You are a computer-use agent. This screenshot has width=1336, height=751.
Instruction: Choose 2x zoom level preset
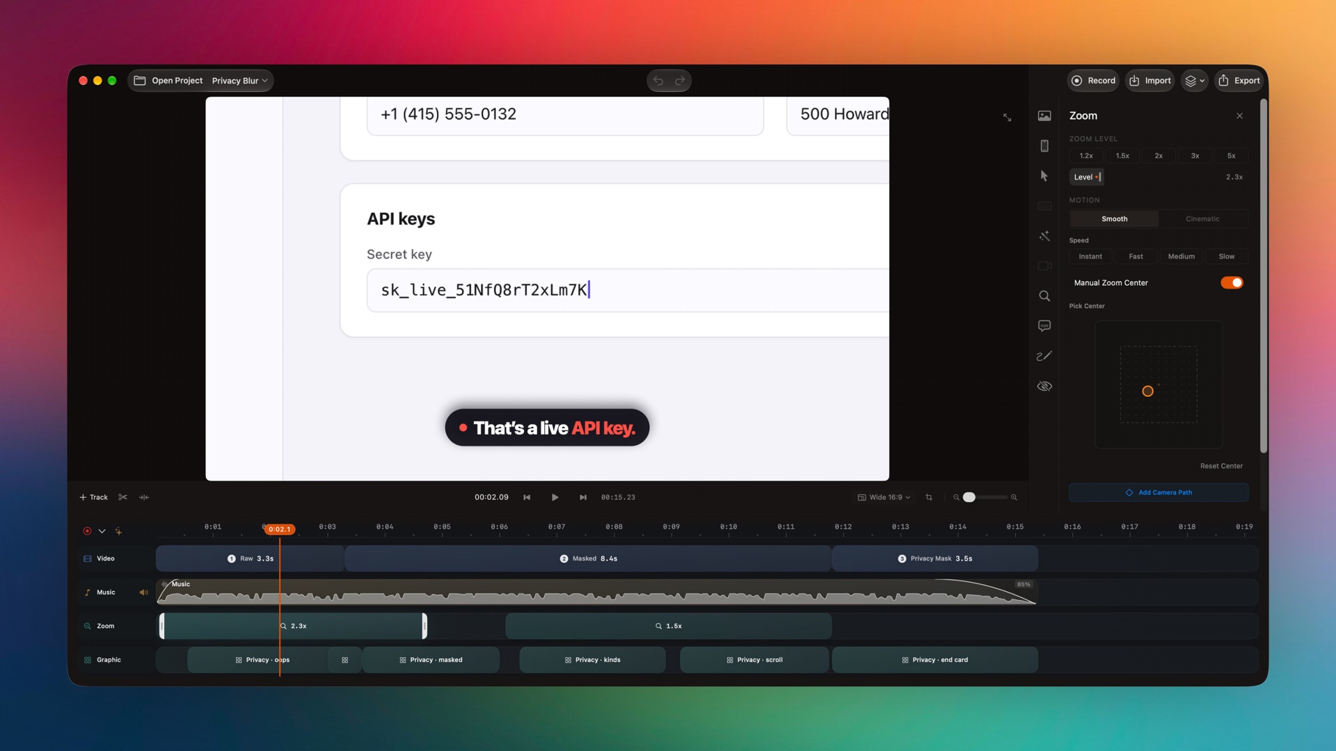(x=1159, y=156)
